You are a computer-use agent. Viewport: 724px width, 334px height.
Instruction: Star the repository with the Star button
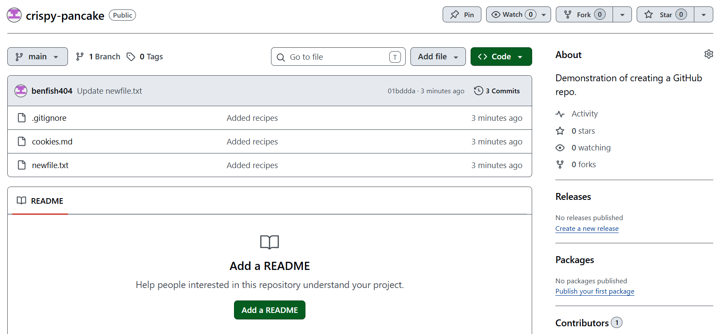point(665,15)
